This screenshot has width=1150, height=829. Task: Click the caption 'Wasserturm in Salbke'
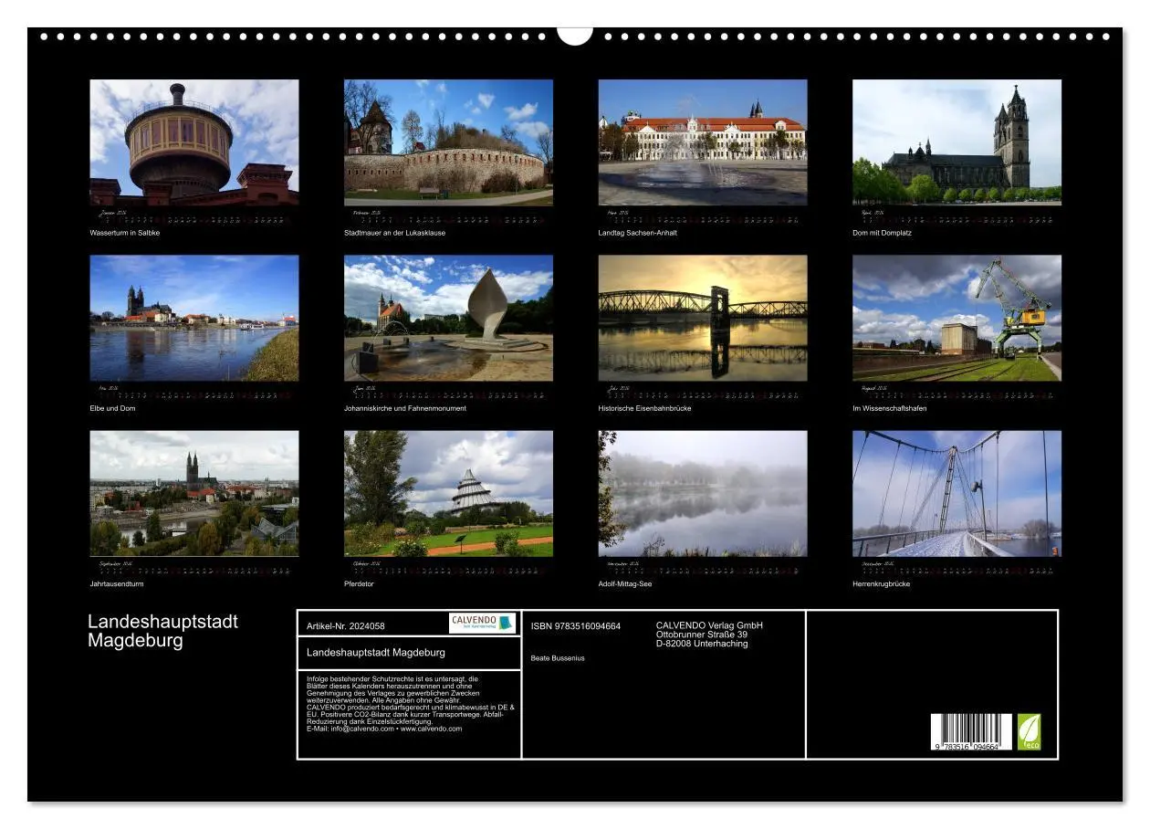pos(125,233)
